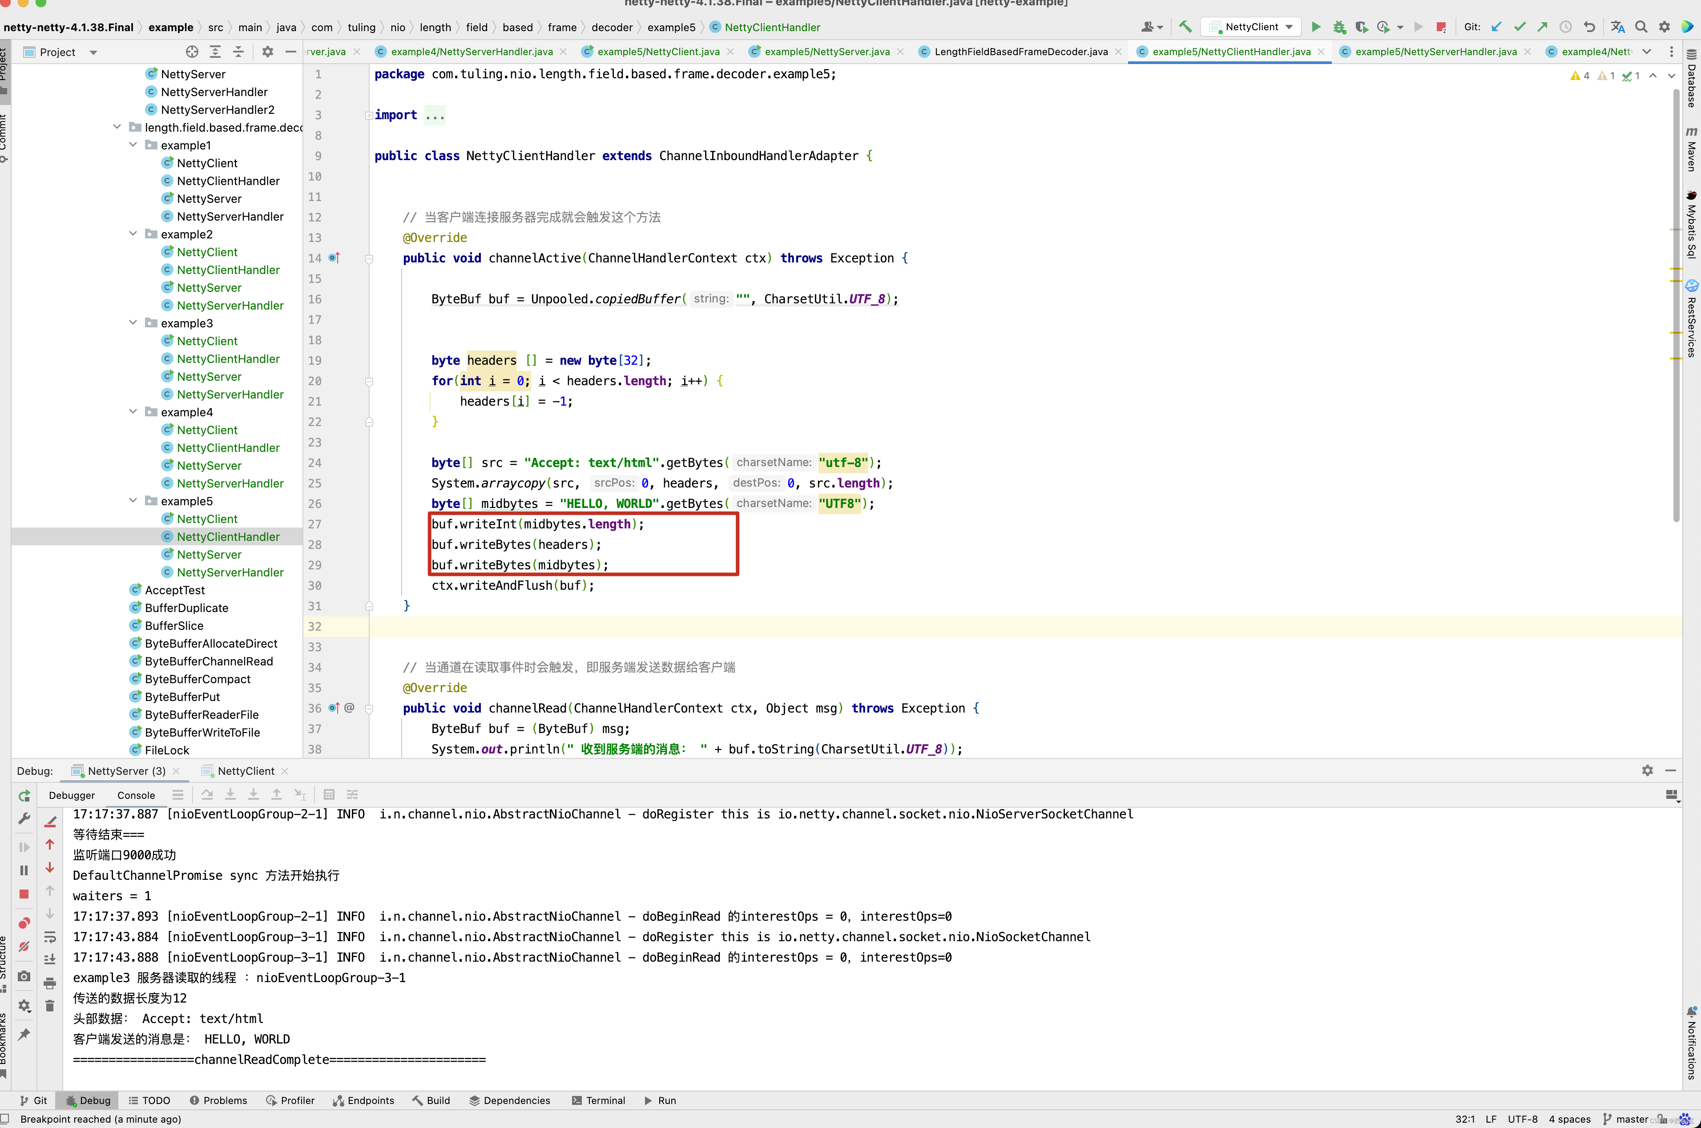The height and width of the screenshot is (1128, 1701).
Task: Switch to LengthFieldBasedFrameDecoder.java editor tab
Action: [x=1020, y=52]
